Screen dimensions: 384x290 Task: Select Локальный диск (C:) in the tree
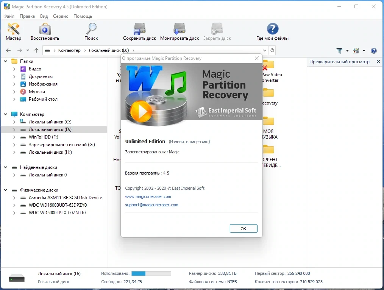click(x=50, y=122)
